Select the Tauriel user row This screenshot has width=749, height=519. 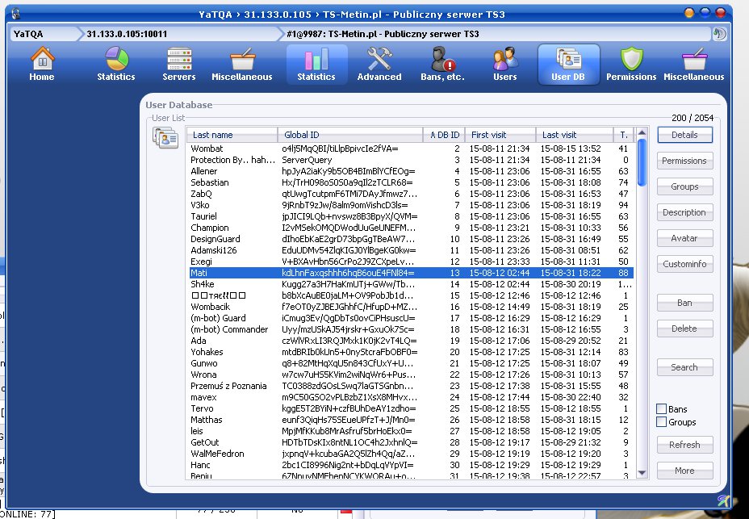pos(412,216)
